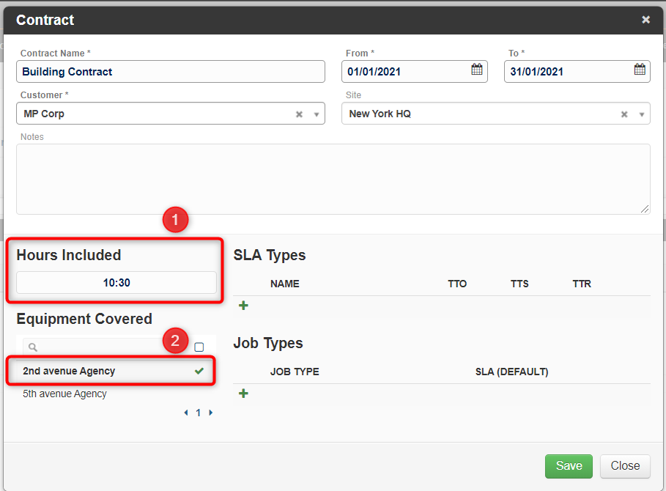Click the equipment search magnifier icon
666x491 pixels.
coord(33,347)
